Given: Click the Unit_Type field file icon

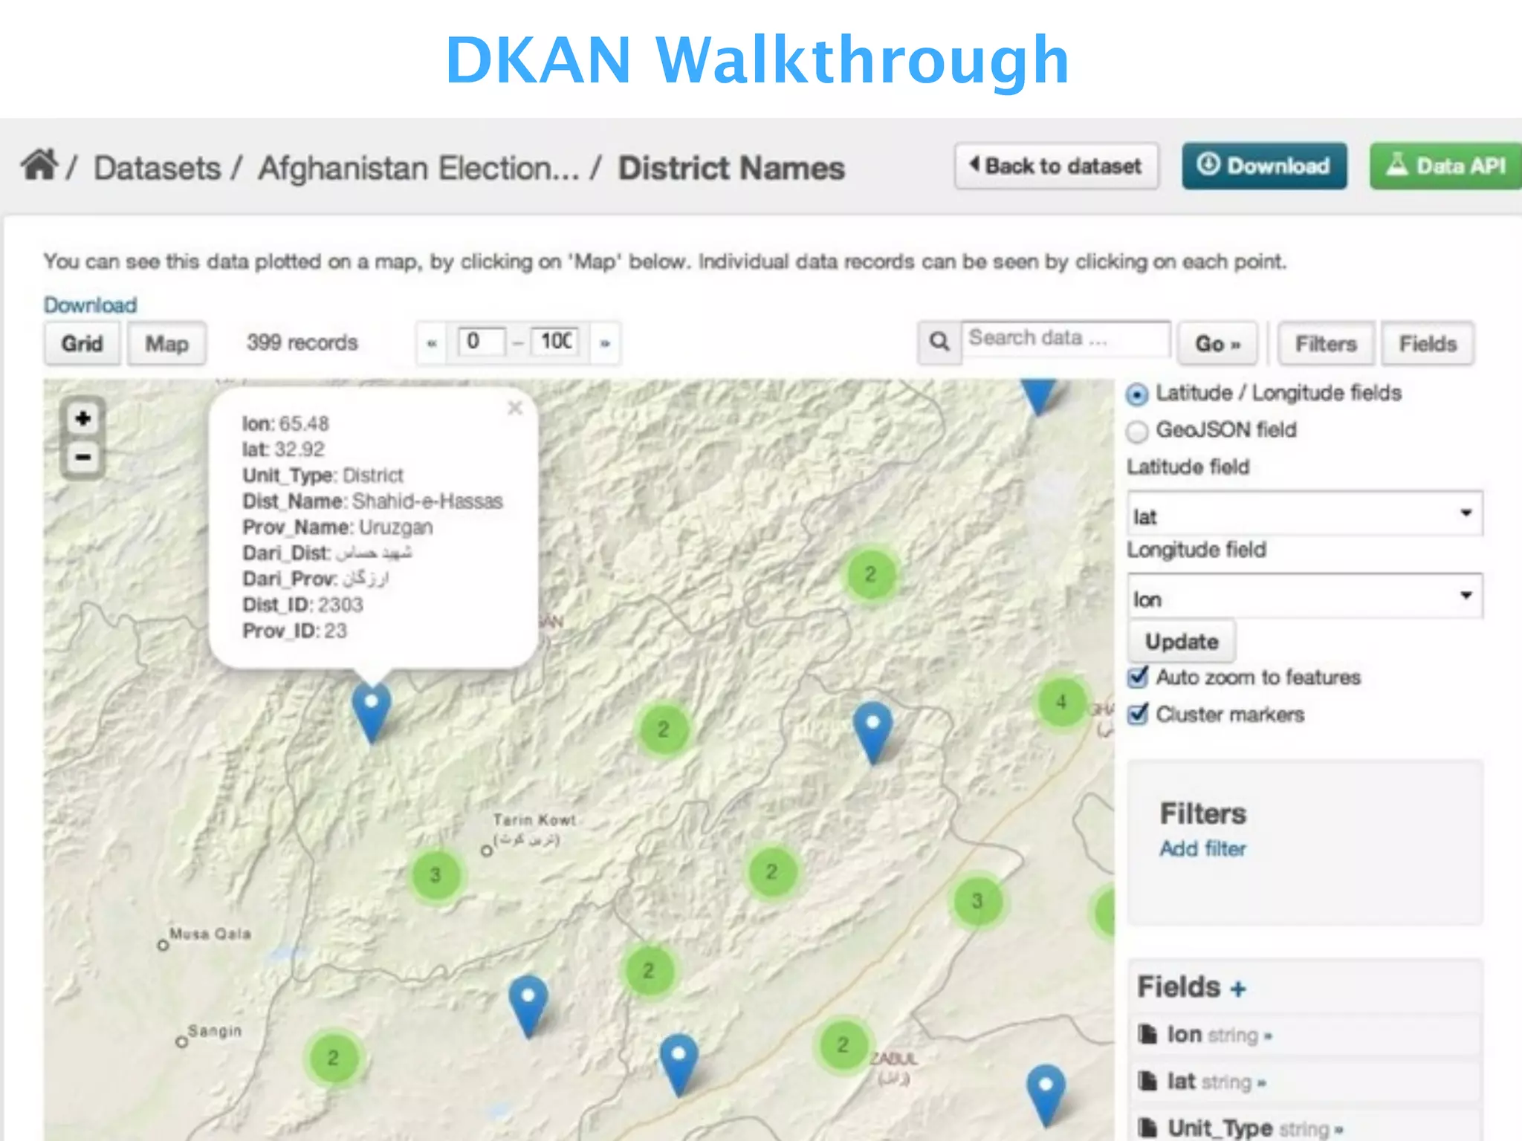Looking at the screenshot, I should click(x=1148, y=1128).
